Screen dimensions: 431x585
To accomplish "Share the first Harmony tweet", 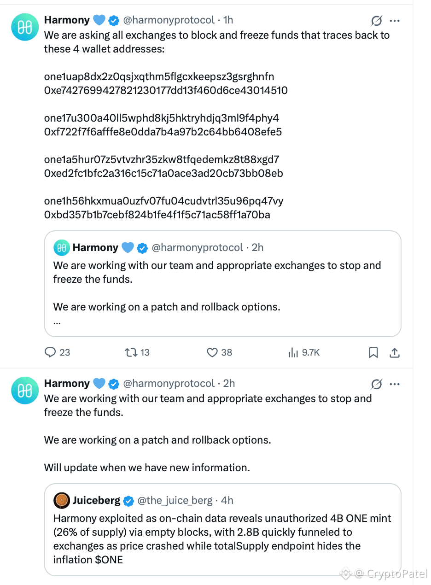I will pyautogui.click(x=395, y=353).
